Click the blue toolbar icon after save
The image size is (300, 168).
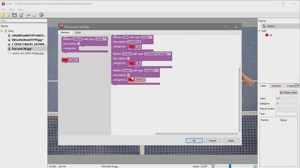21,15
